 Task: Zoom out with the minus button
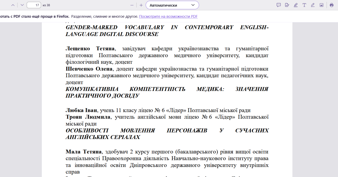[132, 5]
